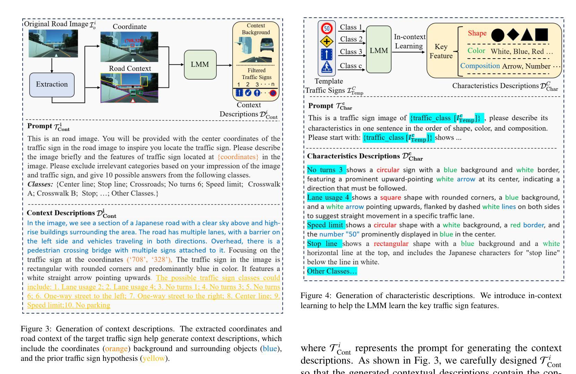This screenshot has width=576, height=374.
Task: Click the 'Arrow, Number' text
Action: (x=526, y=66)
